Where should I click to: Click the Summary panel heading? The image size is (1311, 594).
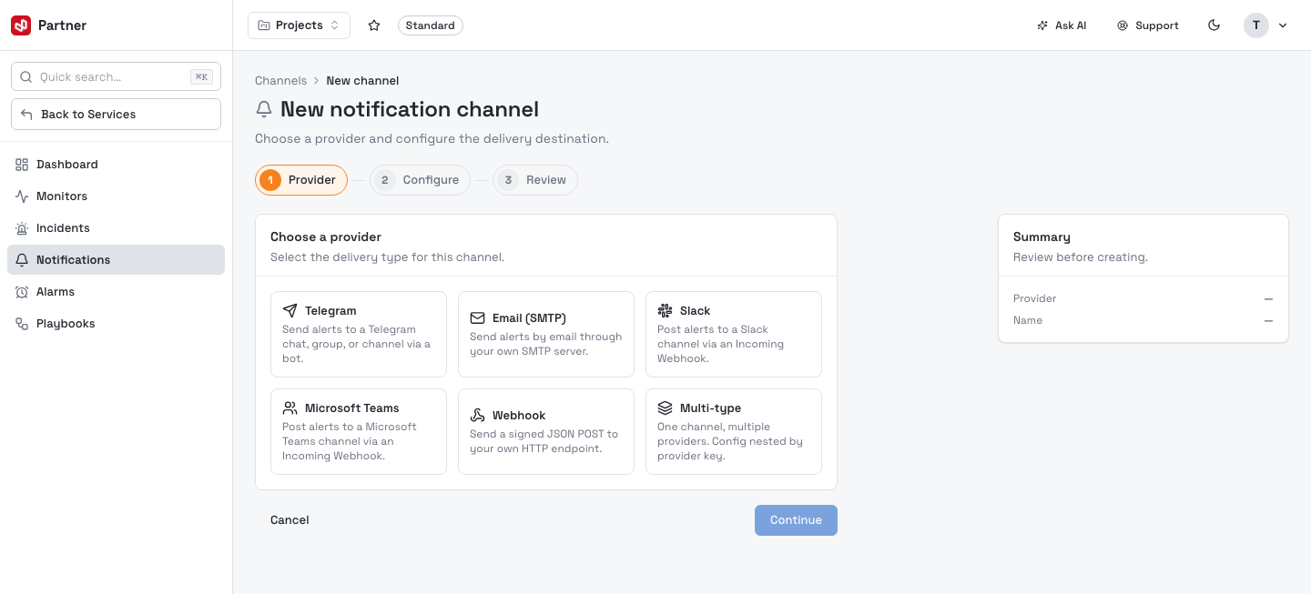click(1042, 237)
